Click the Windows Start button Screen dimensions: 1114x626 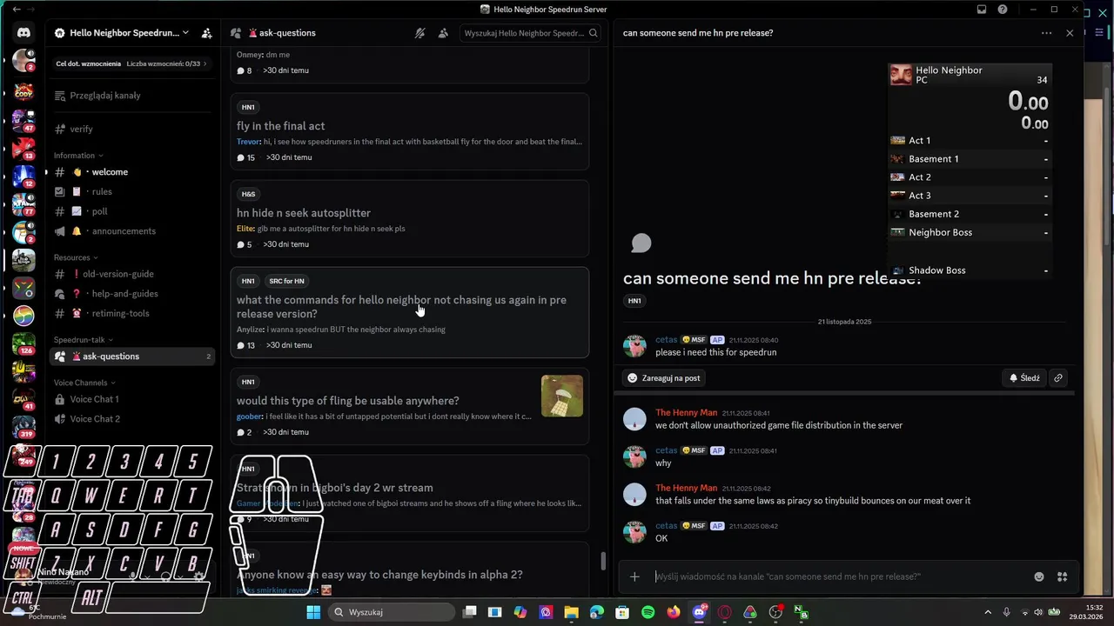[x=313, y=612]
